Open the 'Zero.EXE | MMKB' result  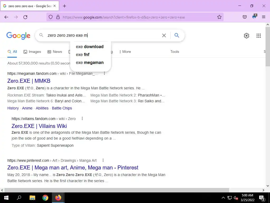(x=29, y=81)
